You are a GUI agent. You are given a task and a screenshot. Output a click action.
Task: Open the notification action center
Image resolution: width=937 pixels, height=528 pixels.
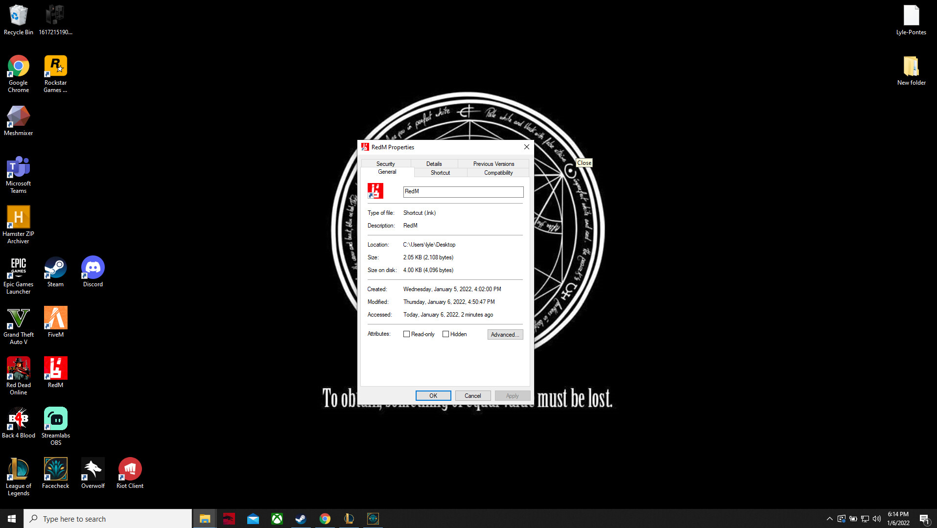point(924,519)
